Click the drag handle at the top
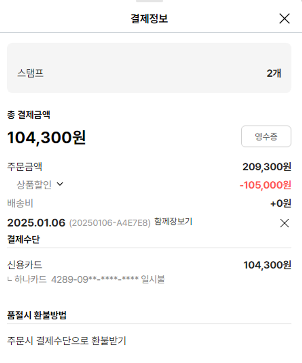 click(x=149, y=1)
